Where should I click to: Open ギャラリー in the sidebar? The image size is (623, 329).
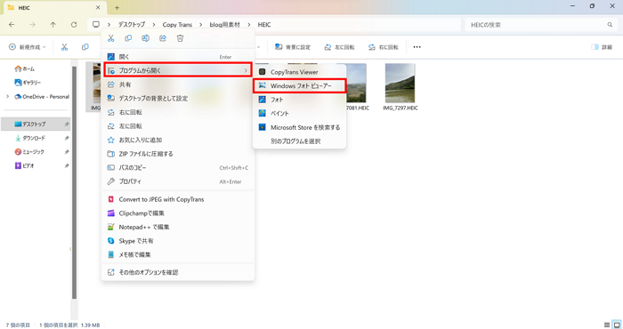click(x=28, y=83)
